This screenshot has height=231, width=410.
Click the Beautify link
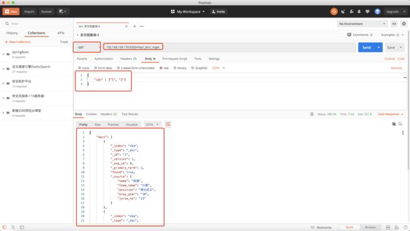[x=396, y=68]
